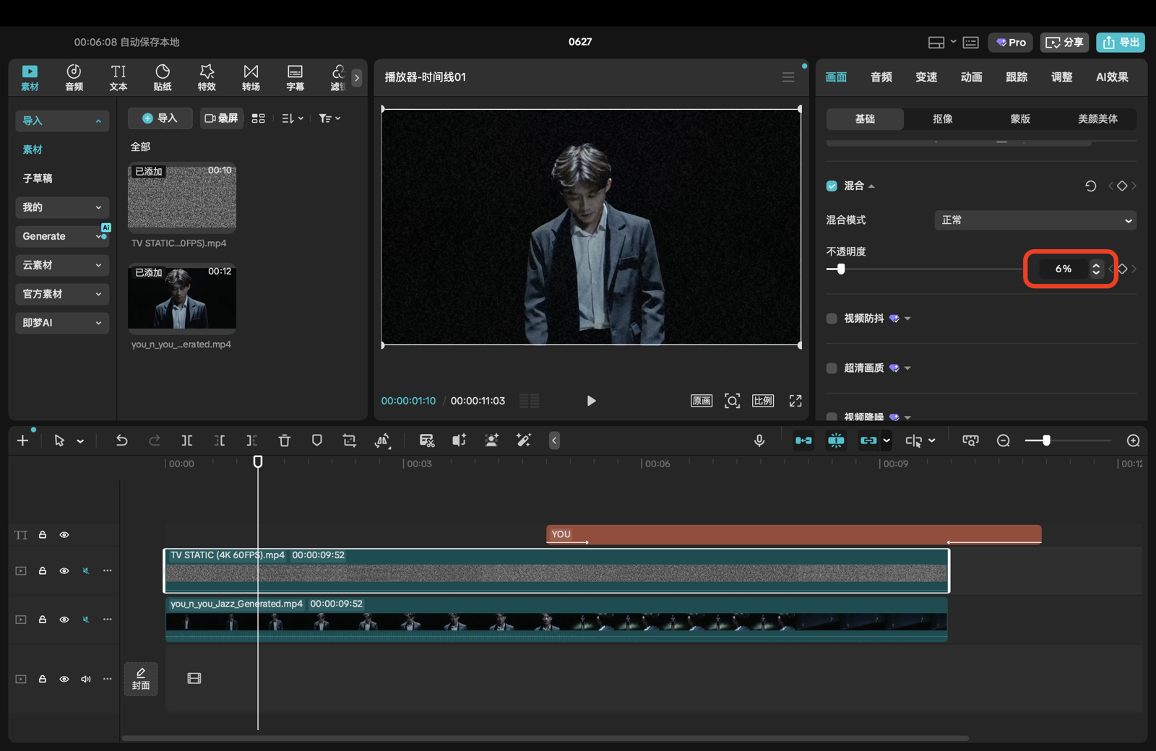This screenshot has width=1156, height=751.
Task: Click the microphone record voiceover icon
Action: 759,440
